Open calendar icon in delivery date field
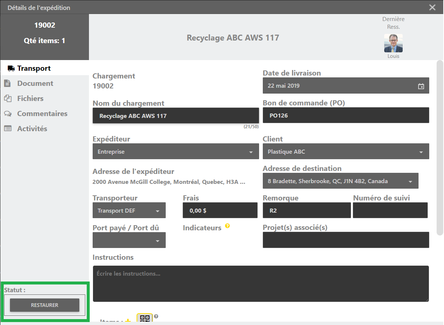 (421, 86)
